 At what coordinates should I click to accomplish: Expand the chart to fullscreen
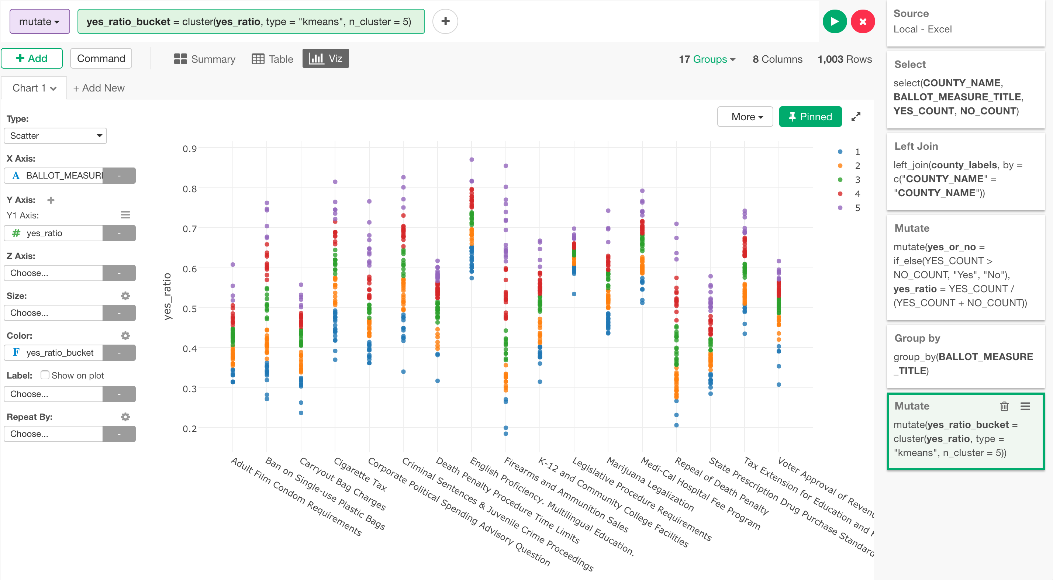pyautogui.click(x=856, y=117)
